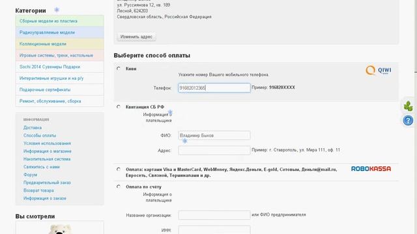Focus the Название организации input field
This screenshot has height=234, width=417.
(214, 215)
